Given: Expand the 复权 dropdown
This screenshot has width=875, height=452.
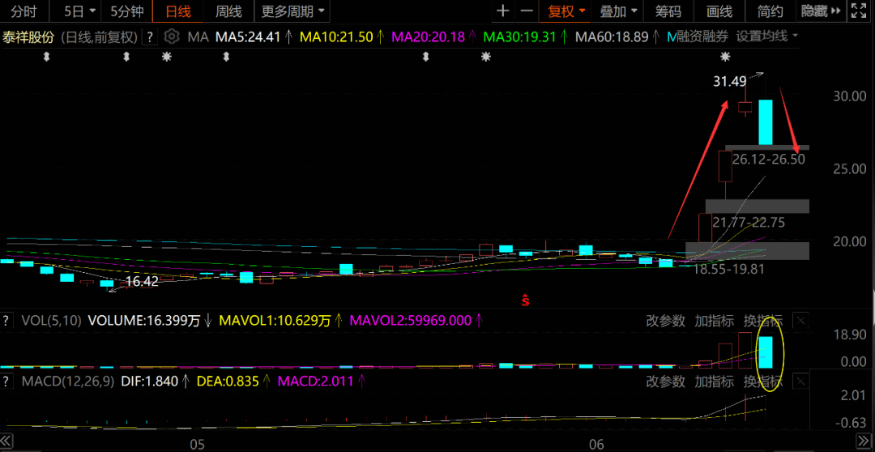Looking at the screenshot, I should pyautogui.click(x=566, y=11).
